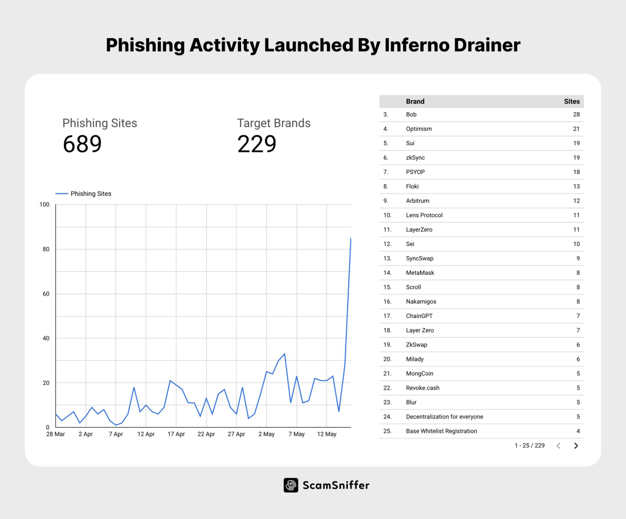Go to next page of brand table
Image resolution: width=626 pixels, height=519 pixels.
[x=576, y=446]
